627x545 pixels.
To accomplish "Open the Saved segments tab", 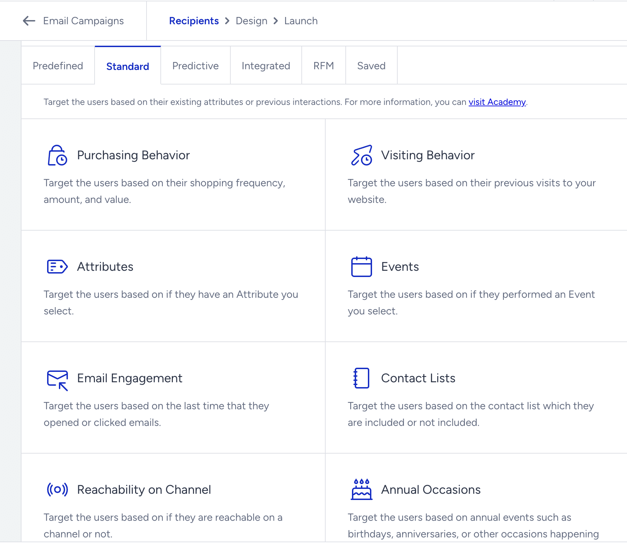I will (371, 65).
